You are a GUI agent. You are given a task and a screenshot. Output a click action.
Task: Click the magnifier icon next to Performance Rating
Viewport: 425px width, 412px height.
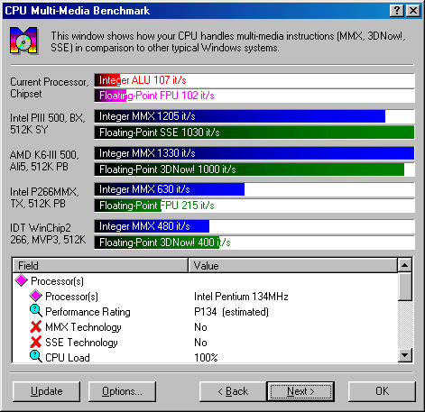(x=36, y=311)
